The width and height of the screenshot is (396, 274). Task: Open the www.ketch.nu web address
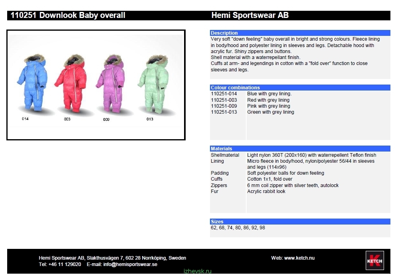coord(299,258)
